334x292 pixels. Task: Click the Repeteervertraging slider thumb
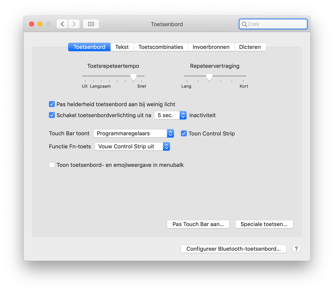tap(210, 77)
